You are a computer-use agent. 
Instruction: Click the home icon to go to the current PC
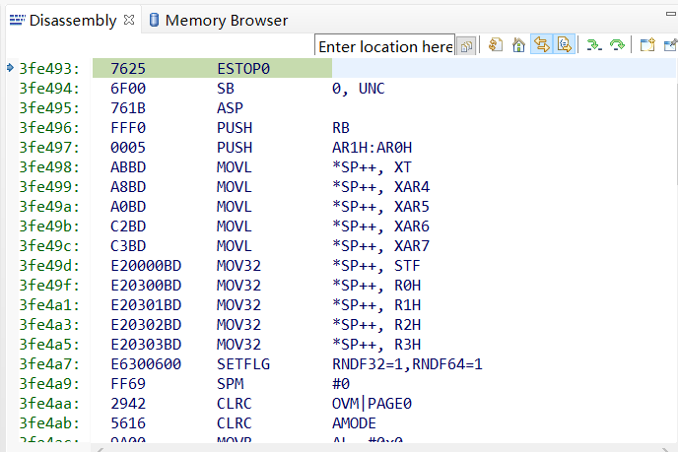click(x=518, y=45)
